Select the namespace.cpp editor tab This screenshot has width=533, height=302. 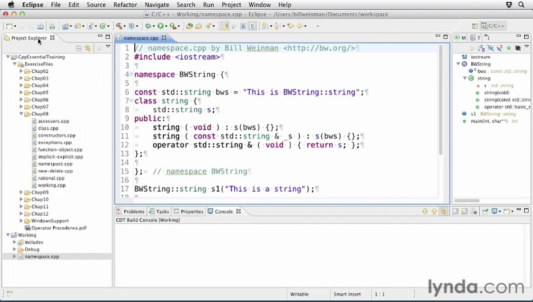tap(141, 38)
